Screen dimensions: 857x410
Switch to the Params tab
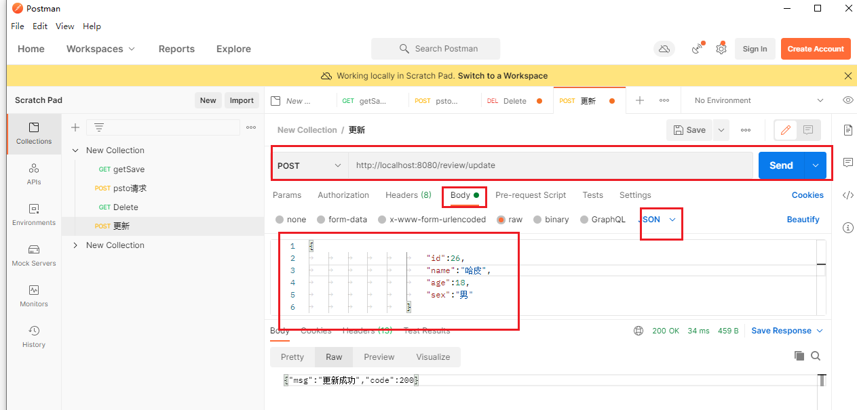(287, 195)
